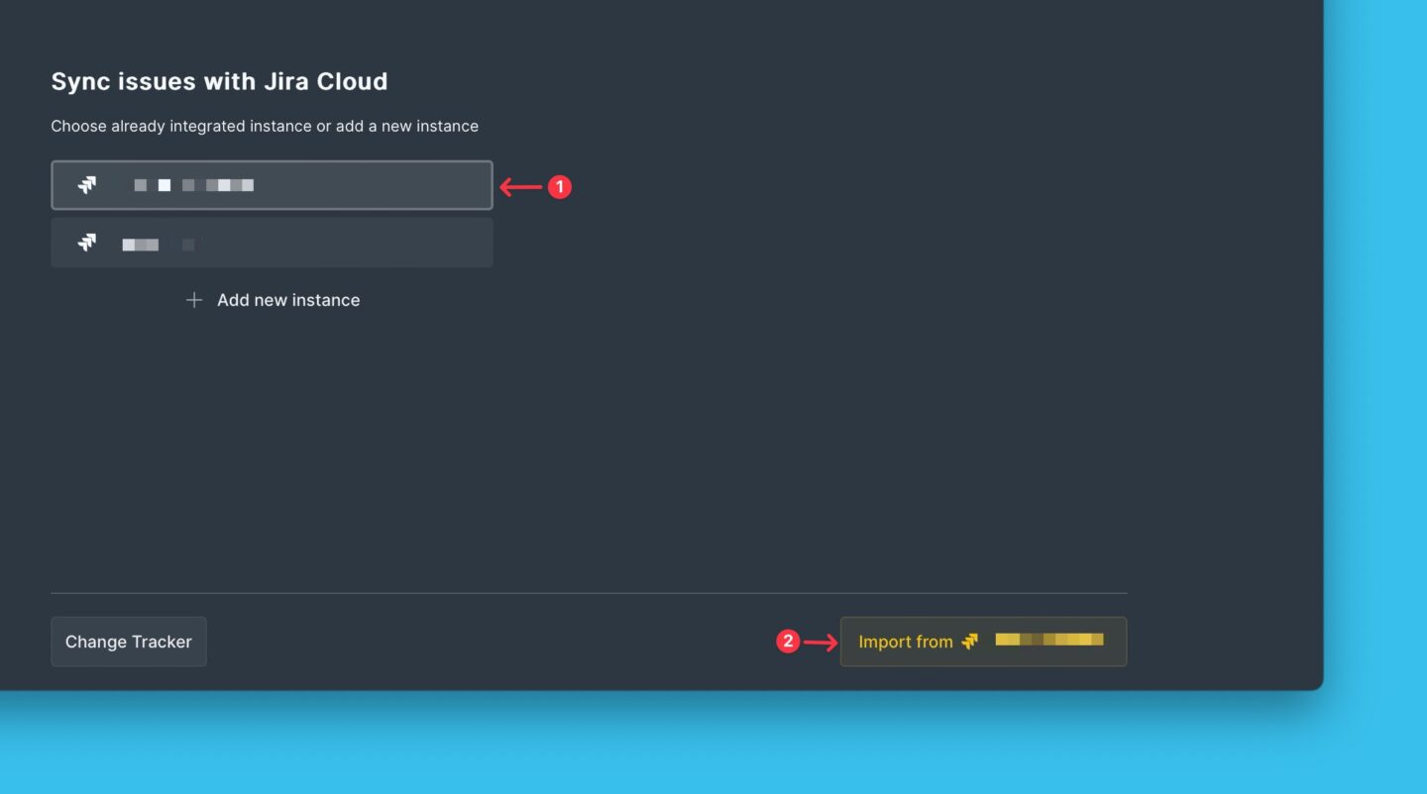
Task: Click the Sync issues with Jira Cloud heading
Action: pyautogui.click(x=219, y=81)
